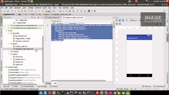This screenshot has height=95, width=169.
Task: Expand the mipmap folder
Action: (x=9, y=52)
